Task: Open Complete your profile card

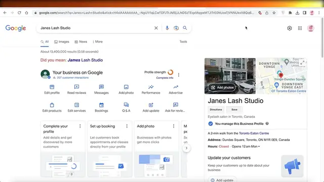Action: pyautogui.click(x=63, y=149)
